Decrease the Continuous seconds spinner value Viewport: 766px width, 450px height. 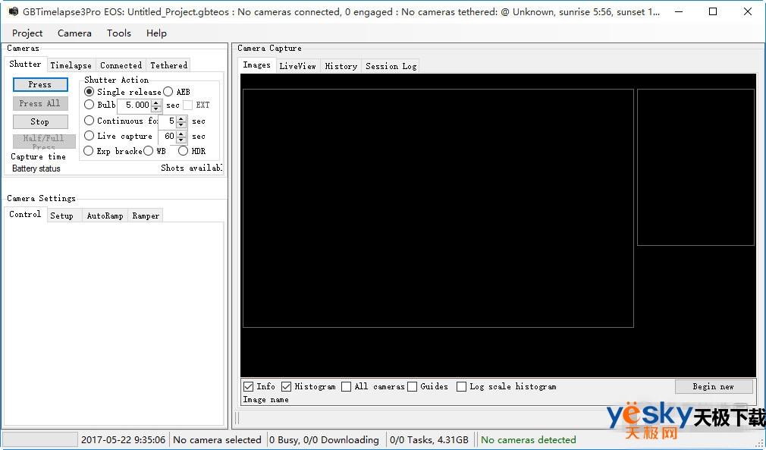click(181, 124)
